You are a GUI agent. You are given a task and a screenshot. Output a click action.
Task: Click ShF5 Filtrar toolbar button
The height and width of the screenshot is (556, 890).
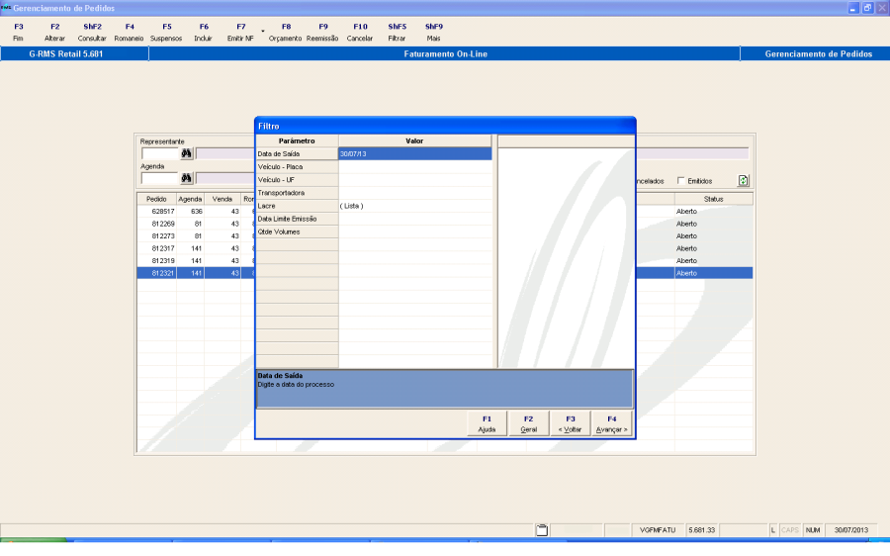[397, 33]
